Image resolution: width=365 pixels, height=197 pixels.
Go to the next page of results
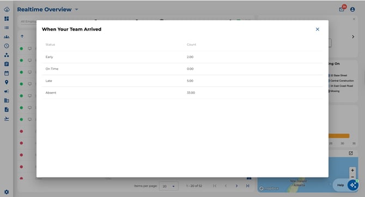click(236, 186)
